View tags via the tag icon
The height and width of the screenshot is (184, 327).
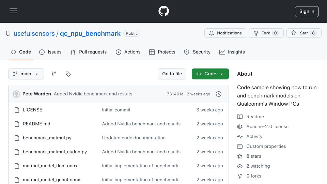point(68,74)
